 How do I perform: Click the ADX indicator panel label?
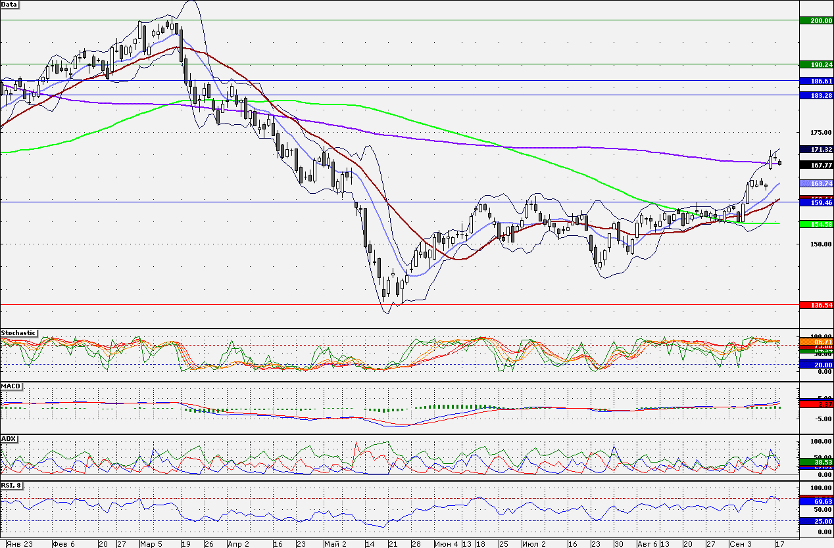[9, 438]
